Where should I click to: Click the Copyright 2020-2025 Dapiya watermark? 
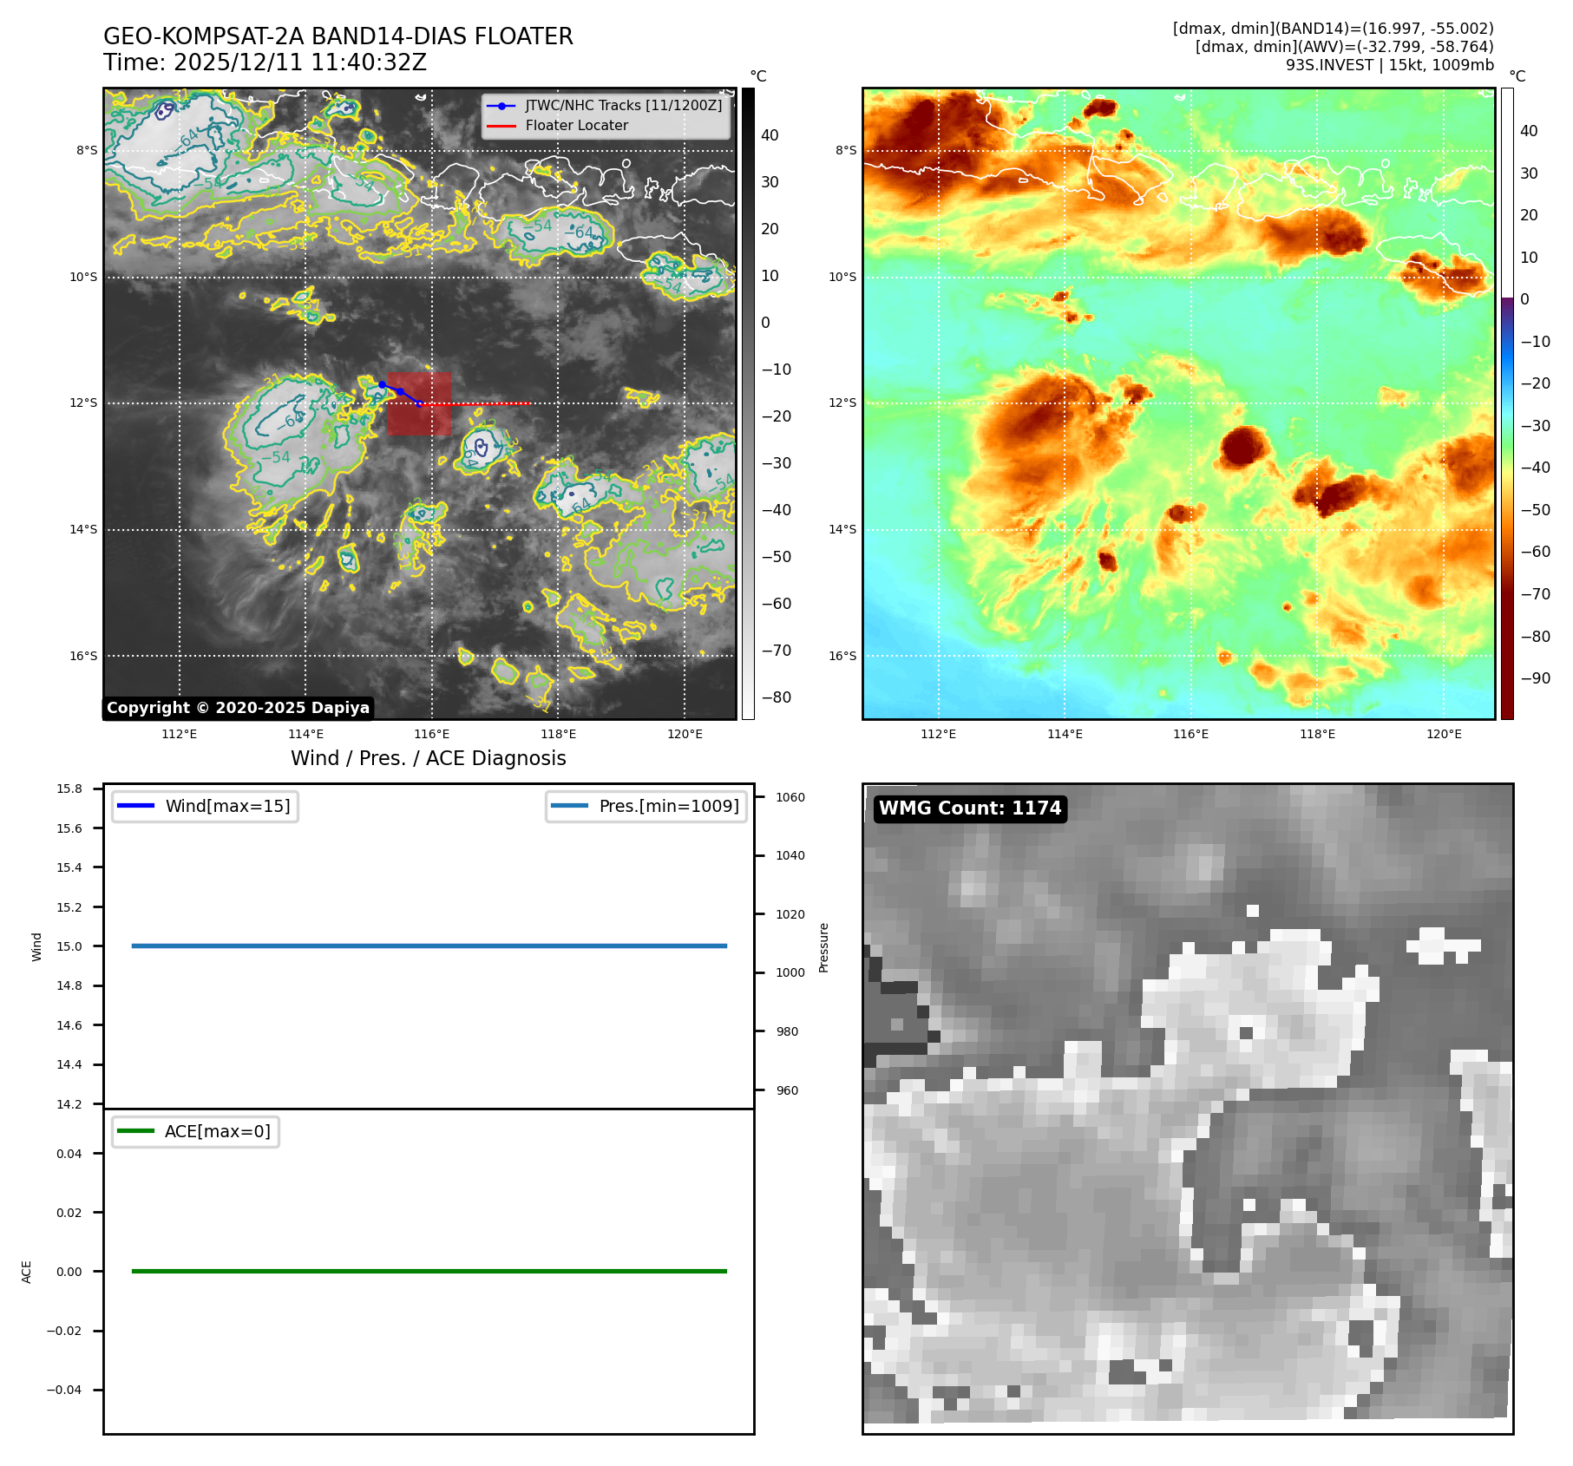pyautogui.click(x=238, y=708)
